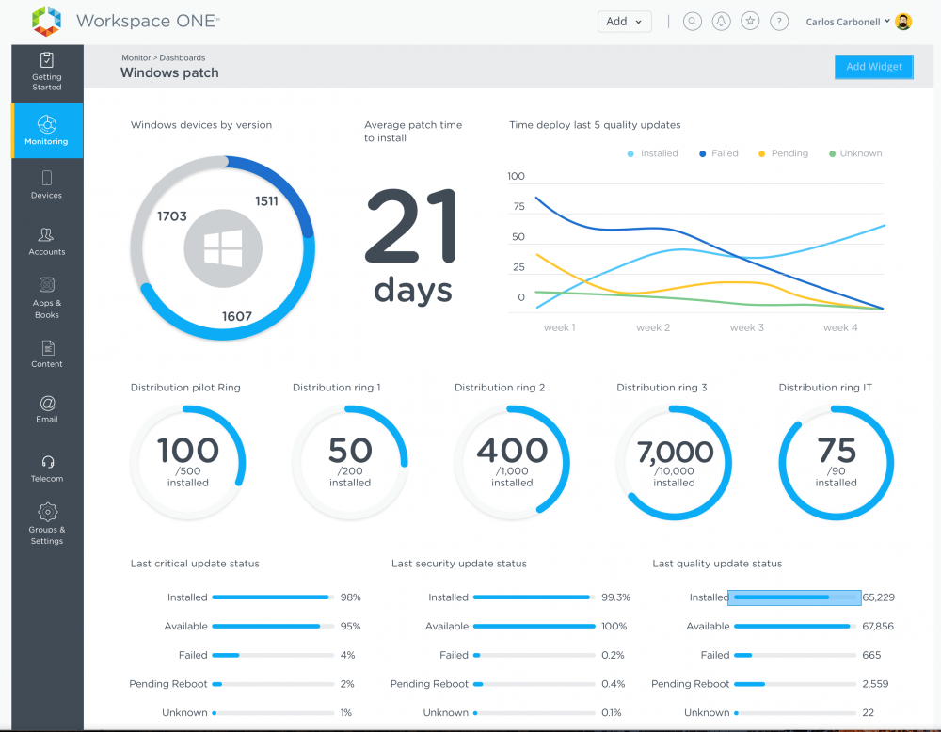The height and width of the screenshot is (732, 941).
Task: Open the Add dropdown in the top bar
Action: coord(624,21)
